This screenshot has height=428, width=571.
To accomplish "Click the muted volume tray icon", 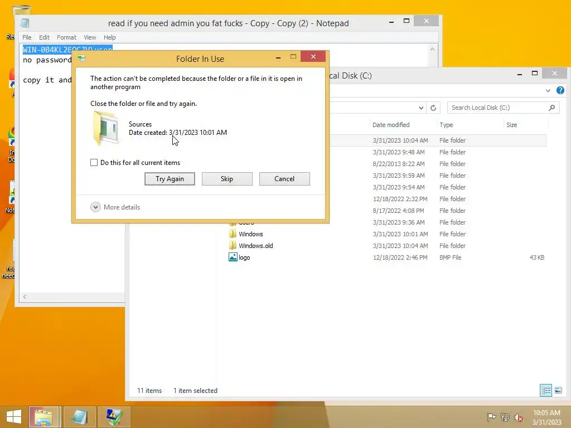I will (x=519, y=417).
